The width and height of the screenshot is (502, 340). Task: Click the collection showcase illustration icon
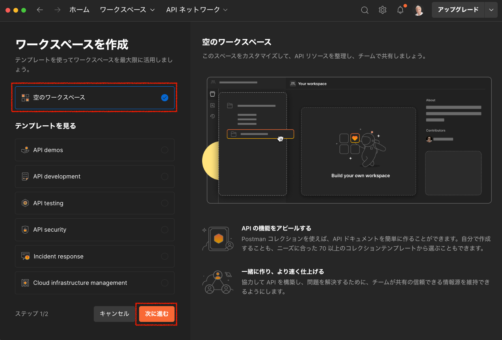tap(218, 238)
